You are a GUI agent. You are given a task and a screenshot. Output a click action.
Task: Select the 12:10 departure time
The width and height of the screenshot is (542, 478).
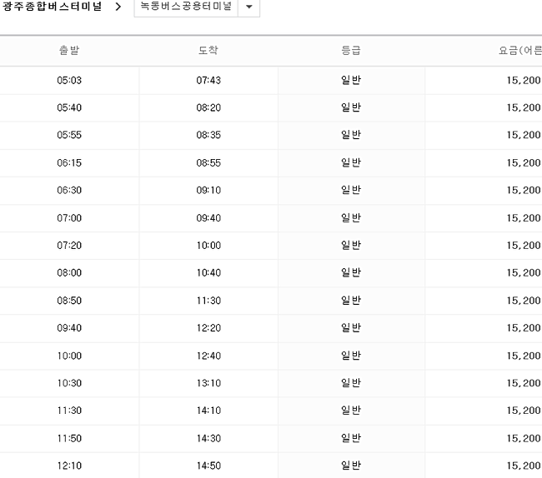click(x=69, y=466)
